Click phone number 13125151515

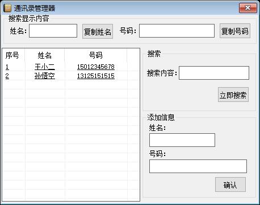(96, 76)
